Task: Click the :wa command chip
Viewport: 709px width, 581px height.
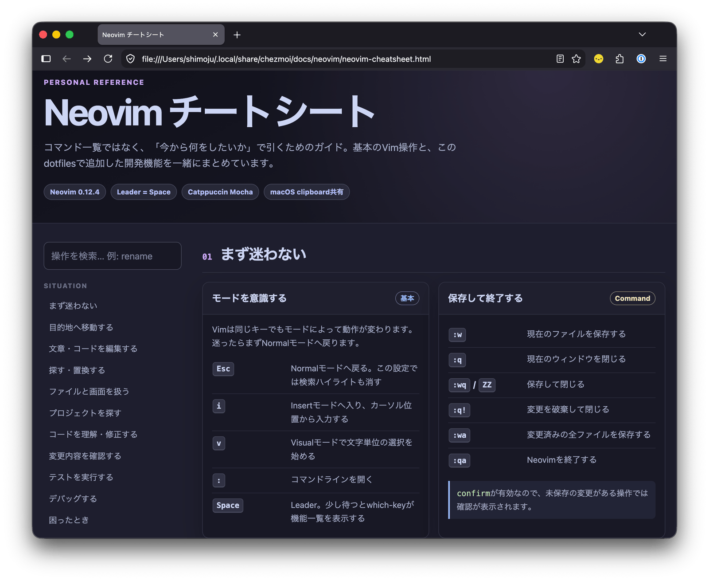Action: (460, 436)
